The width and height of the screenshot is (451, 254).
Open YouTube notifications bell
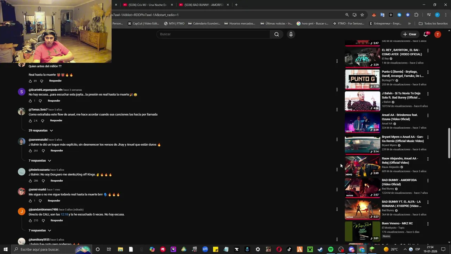(x=426, y=34)
